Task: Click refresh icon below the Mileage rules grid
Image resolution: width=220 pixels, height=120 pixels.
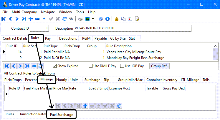Action: [119, 106]
